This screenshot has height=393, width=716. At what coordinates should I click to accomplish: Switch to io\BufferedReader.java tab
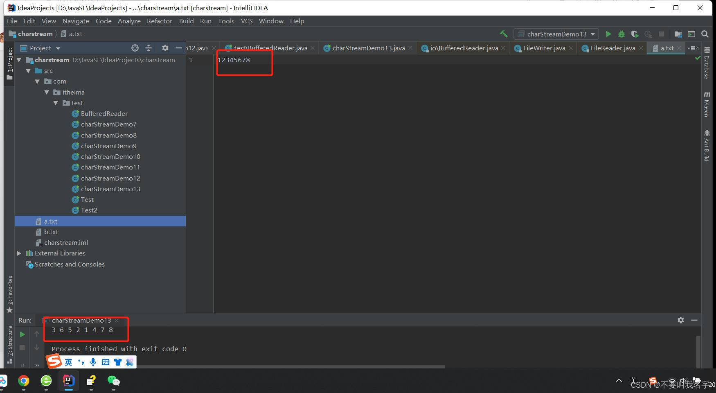[x=464, y=48]
